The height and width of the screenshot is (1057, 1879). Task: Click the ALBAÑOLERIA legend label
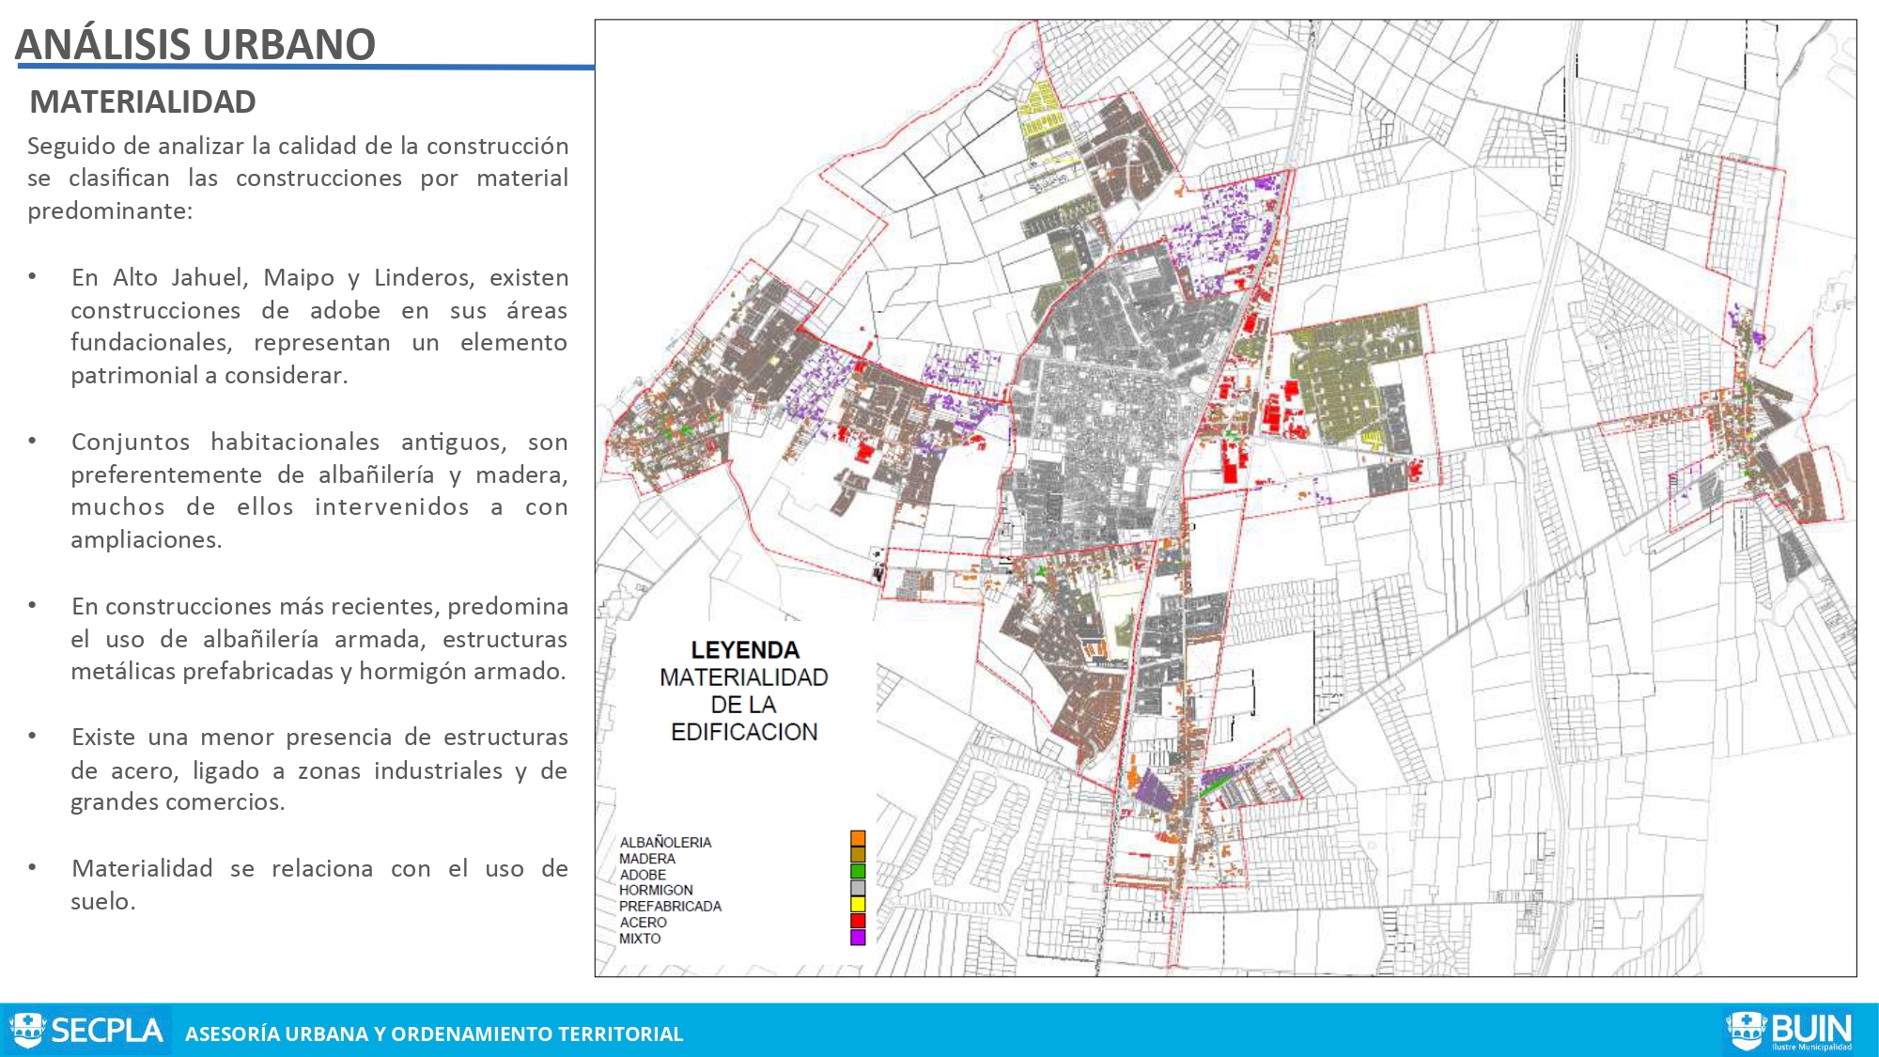click(x=665, y=843)
